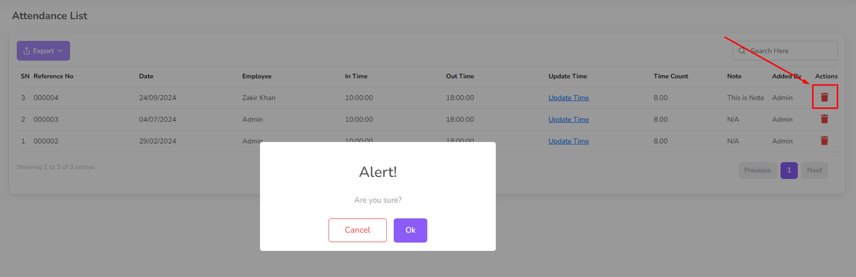
Task: Confirm the alert with Ok
Action: pyautogui.click(x=410, y=230)
